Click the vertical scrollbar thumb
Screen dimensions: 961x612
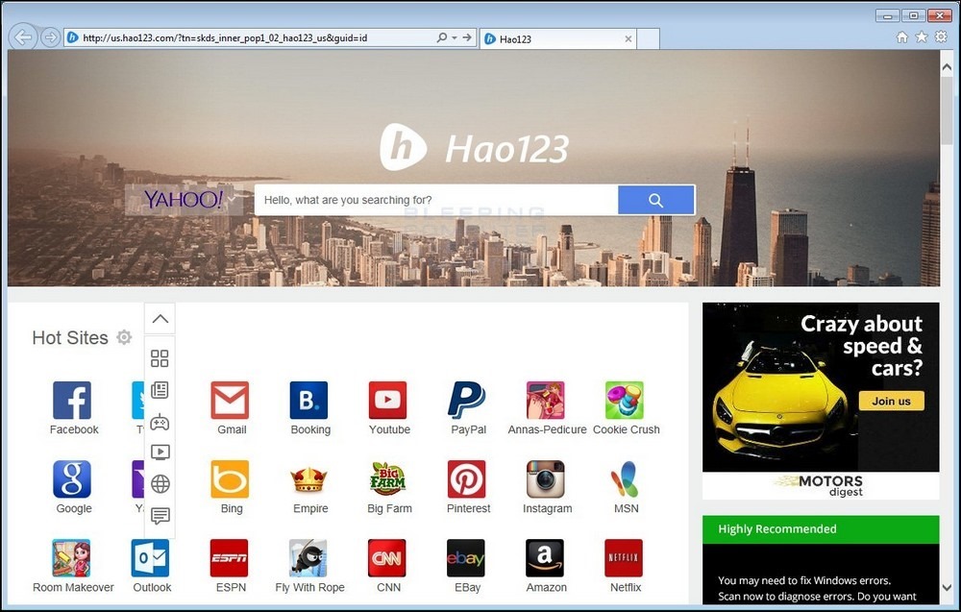(947, 110)
